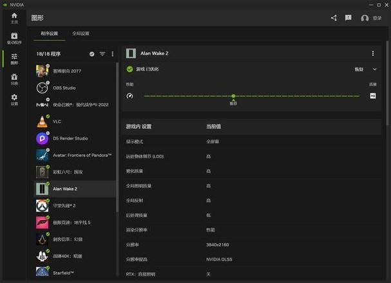Open the three-dot menu above the program list
The width and height of the screenshot is (391, 283).
click(x=113, y=54)
